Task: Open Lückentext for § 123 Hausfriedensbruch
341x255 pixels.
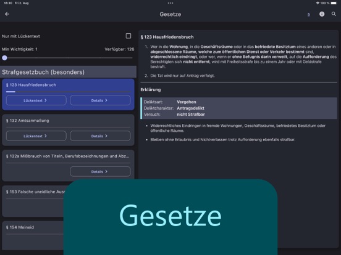Action: (36, 100)
